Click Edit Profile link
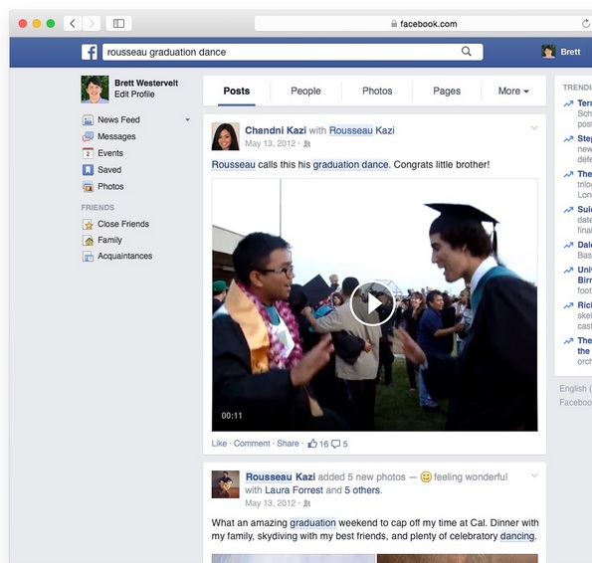Viewport: 592px width, 563px height. pyautogui.click(x=134, y=94)
